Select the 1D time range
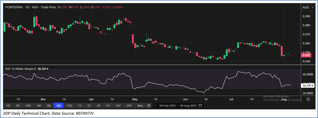This screenshot has width=318, height=118. (8, 105)
